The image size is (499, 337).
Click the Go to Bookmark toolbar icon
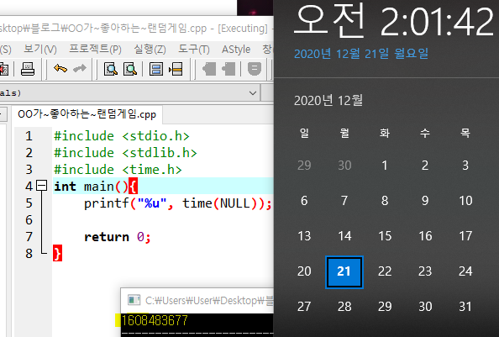pos(228,69)
